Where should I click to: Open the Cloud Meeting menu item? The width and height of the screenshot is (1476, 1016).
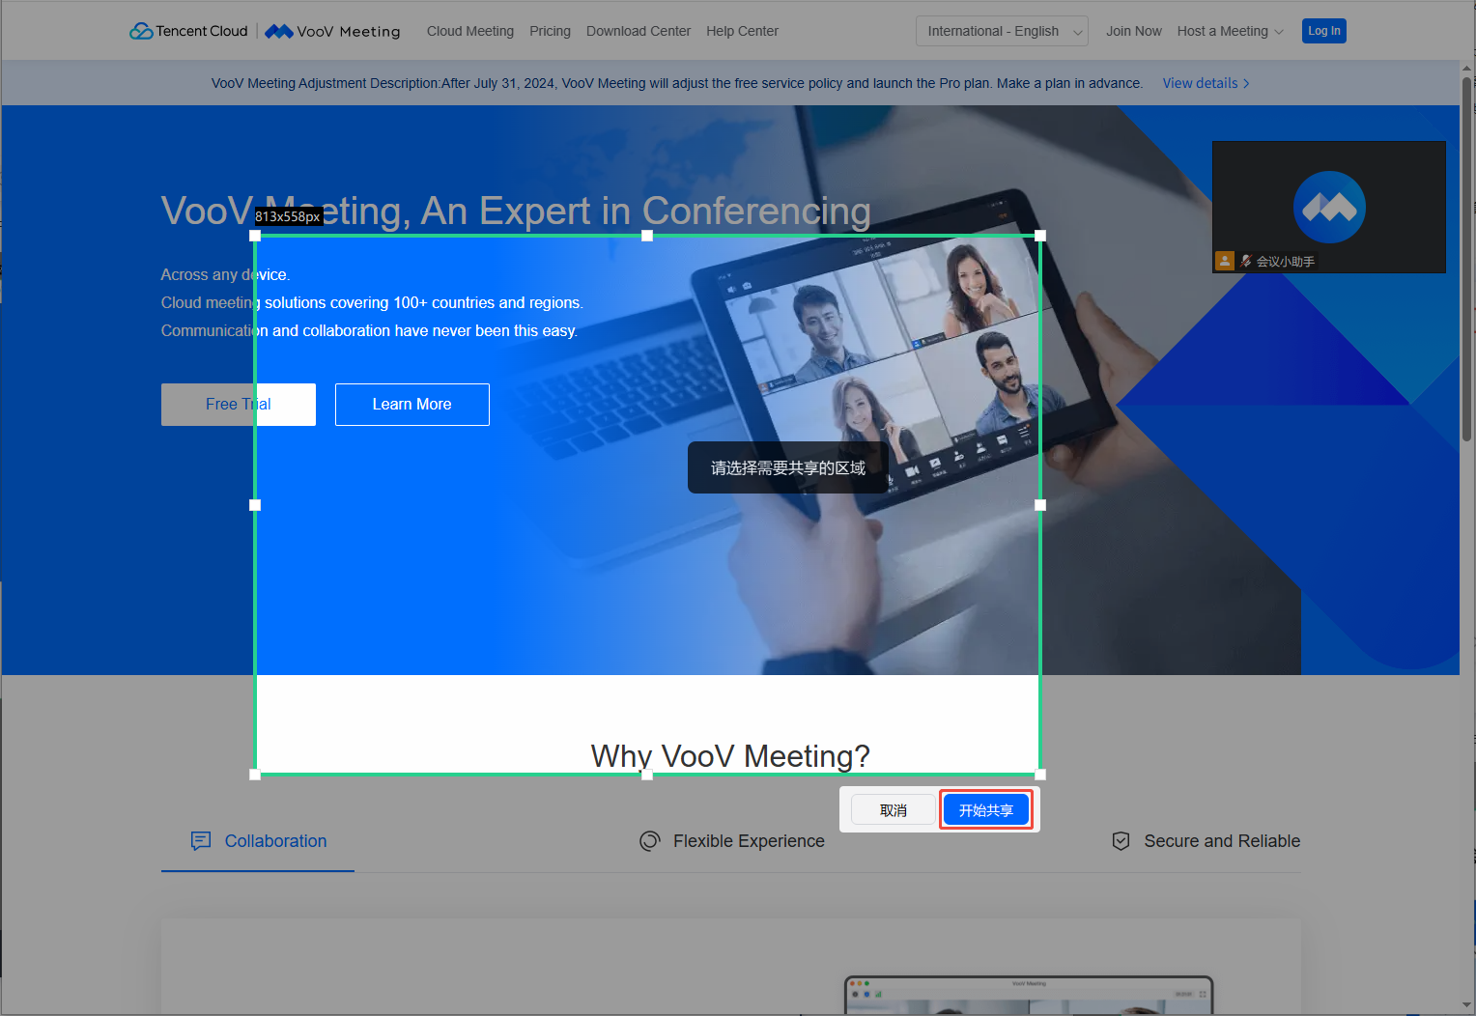tap(470, 31)
